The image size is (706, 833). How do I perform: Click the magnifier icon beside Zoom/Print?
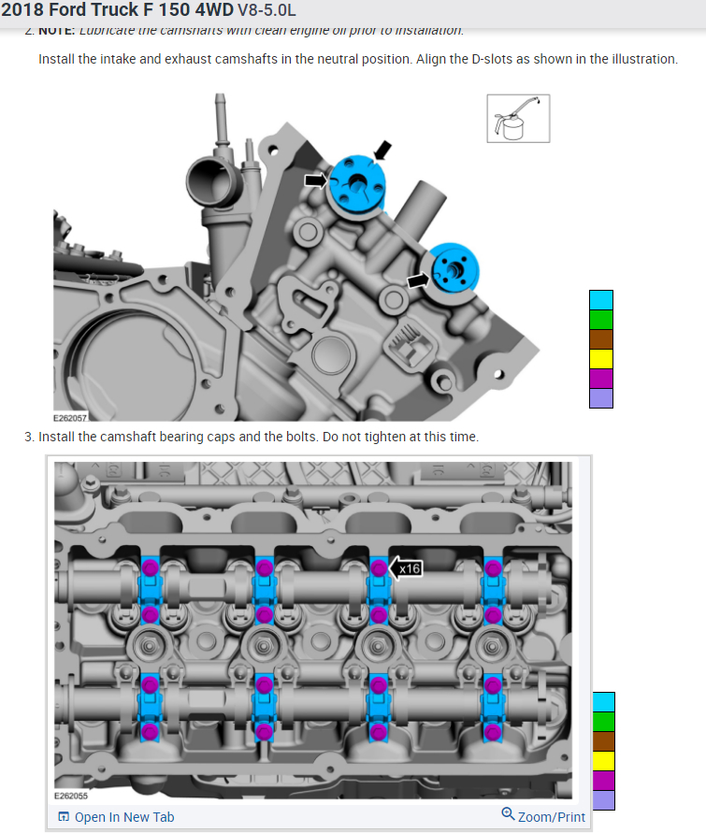[x=508, y=814]
